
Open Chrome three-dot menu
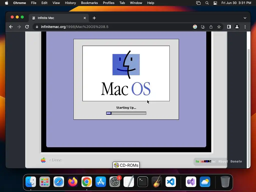pos(245,27)
